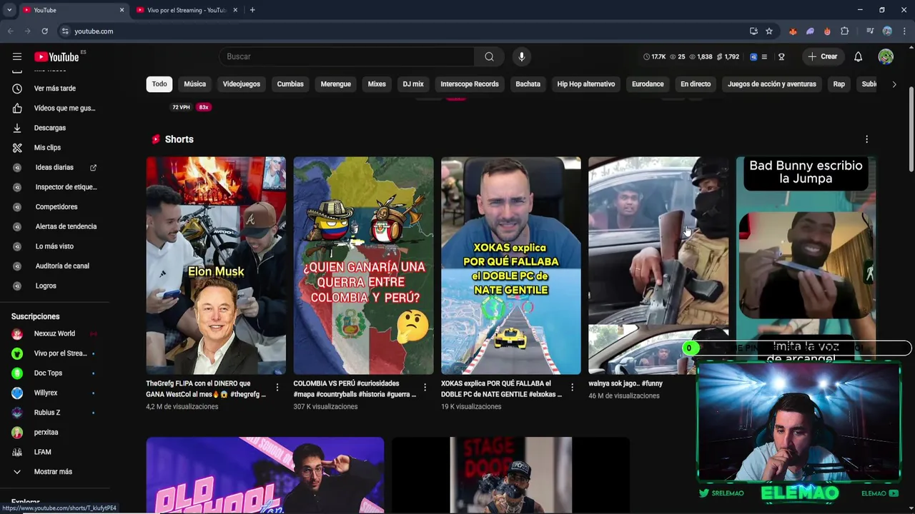Click the page vertical scrollbar

(911, 128)
